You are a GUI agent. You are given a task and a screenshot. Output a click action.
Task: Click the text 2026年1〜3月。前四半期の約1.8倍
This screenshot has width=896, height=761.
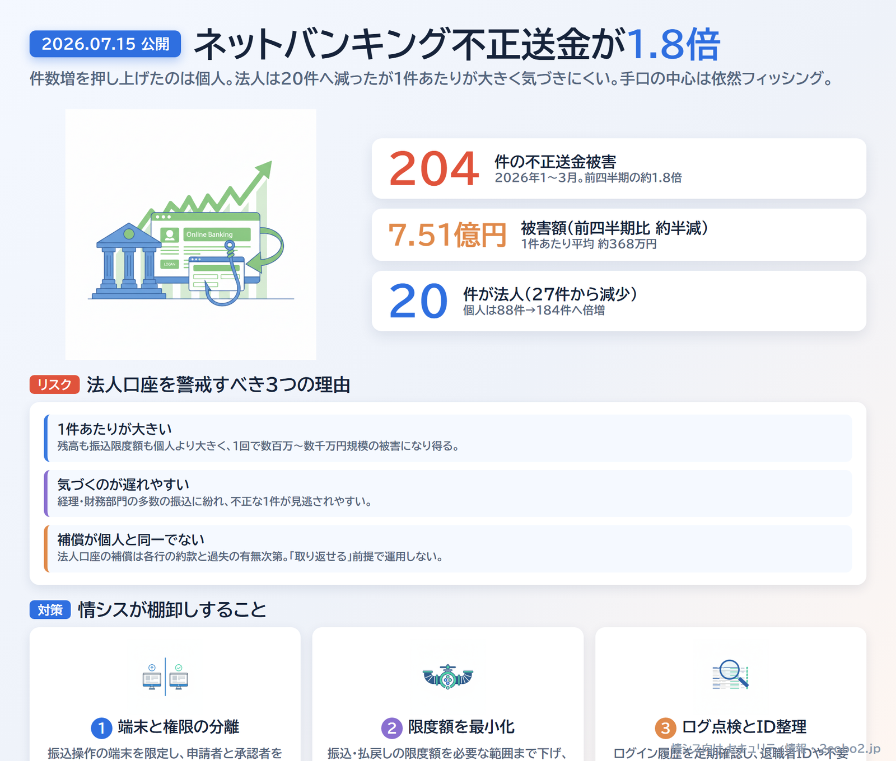(588, 178)
